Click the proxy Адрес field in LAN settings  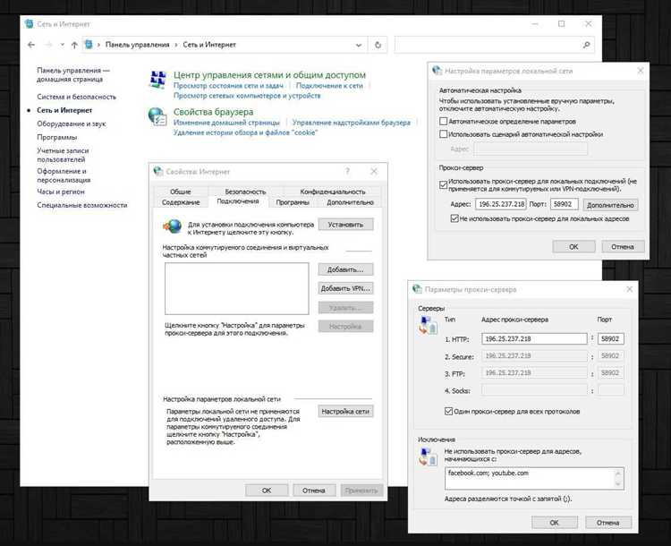coord(500,204)
